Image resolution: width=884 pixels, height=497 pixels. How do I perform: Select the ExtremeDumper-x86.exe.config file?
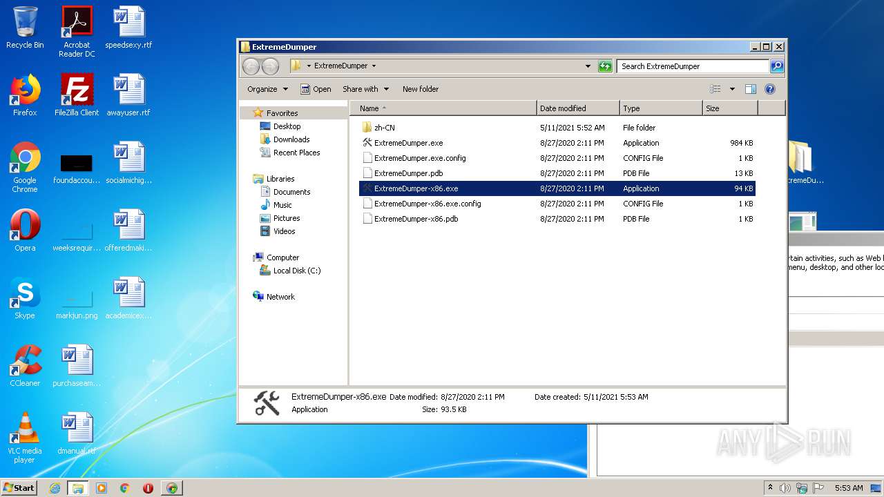click(x=557, y=204)
